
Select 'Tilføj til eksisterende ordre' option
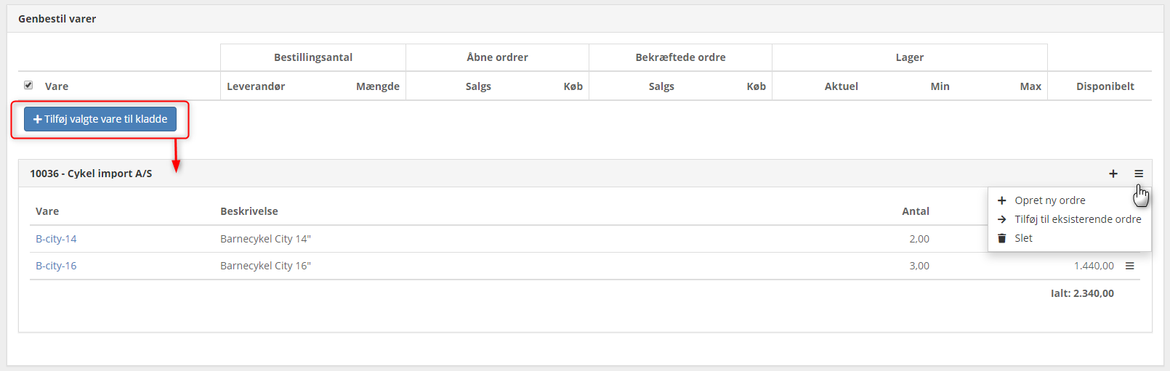[1078, 219]
